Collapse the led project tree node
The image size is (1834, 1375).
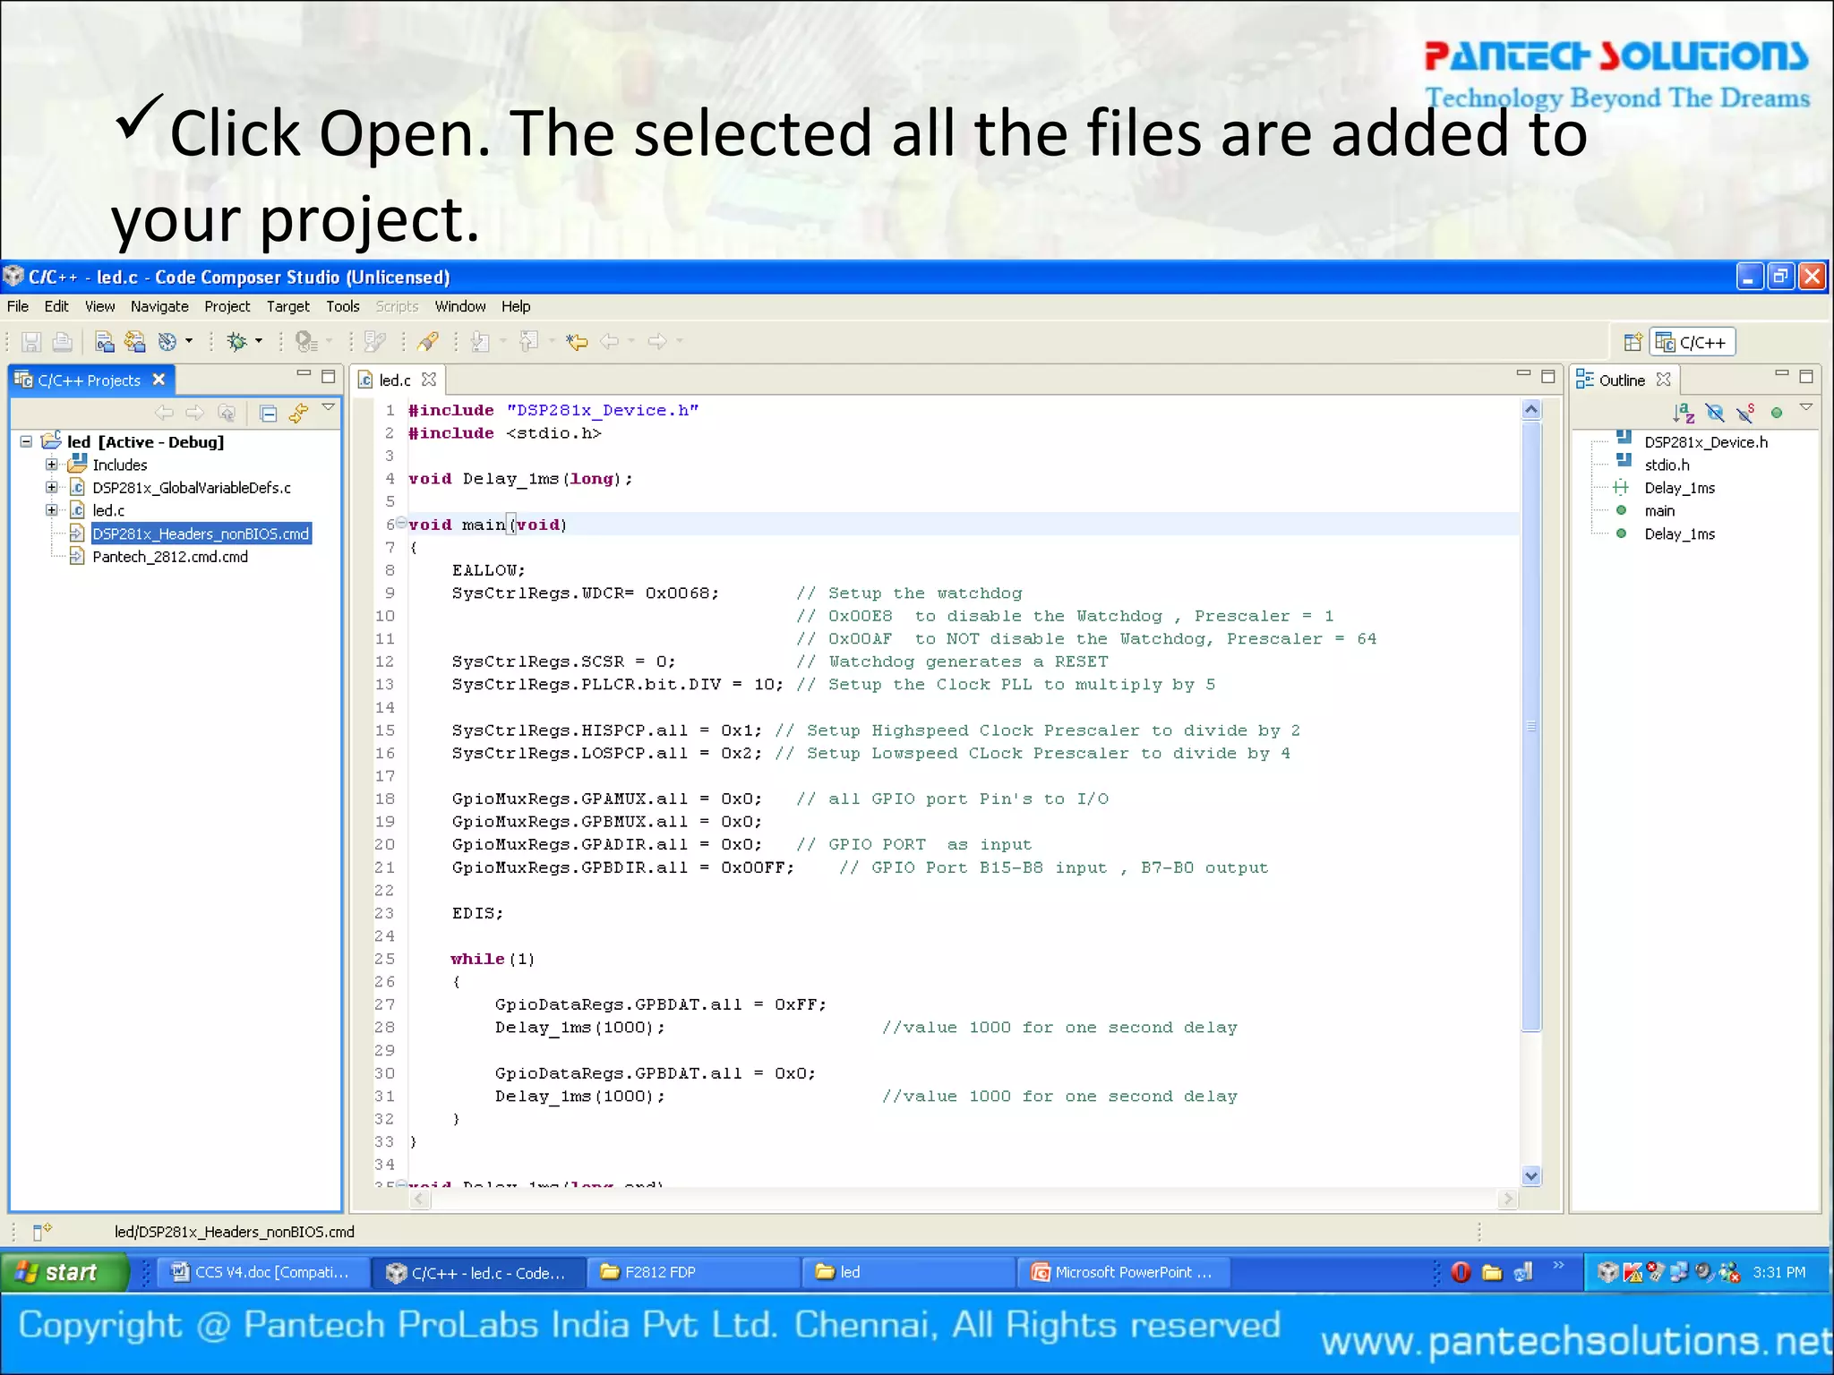(x=26, y=441)
